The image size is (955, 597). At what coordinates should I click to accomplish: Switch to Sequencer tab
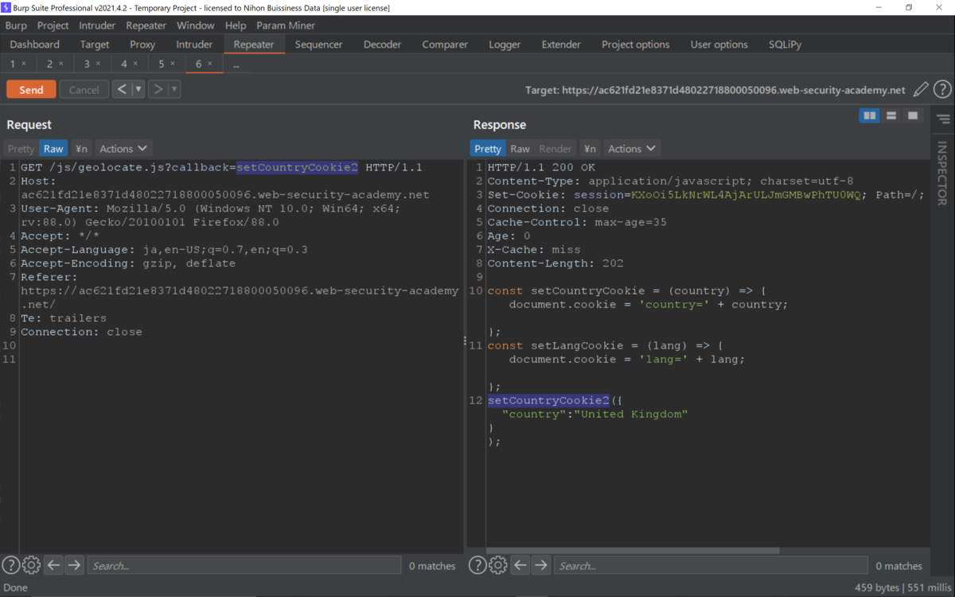[318, 45]
